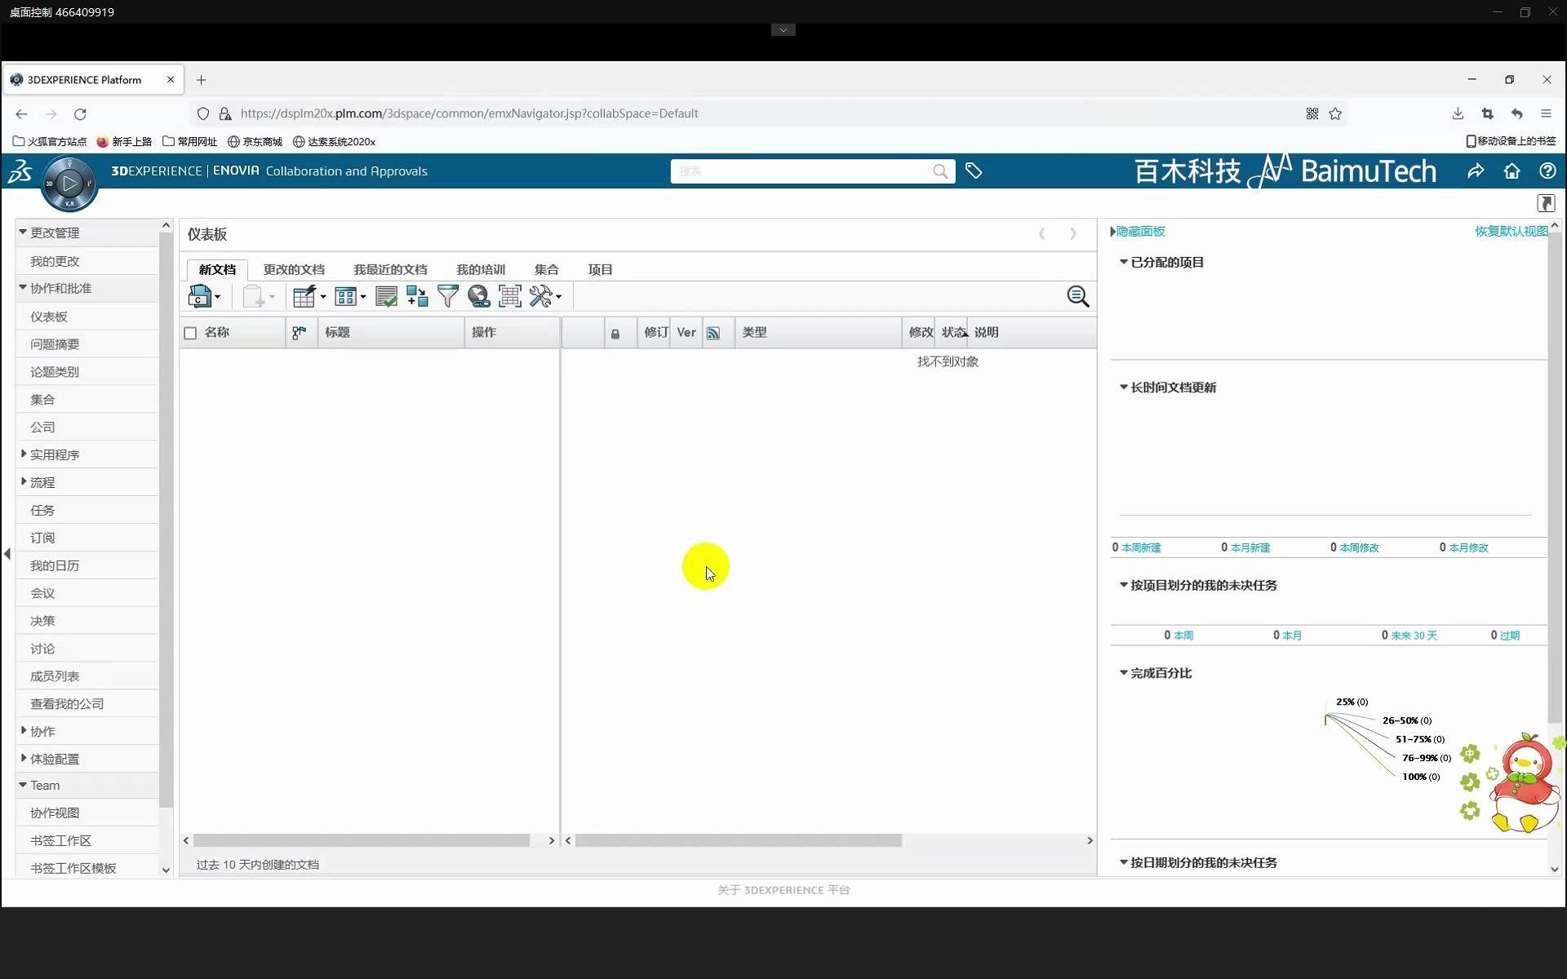Click the checklist with green check icon
1567x979 pixels.
click(386, 296)
